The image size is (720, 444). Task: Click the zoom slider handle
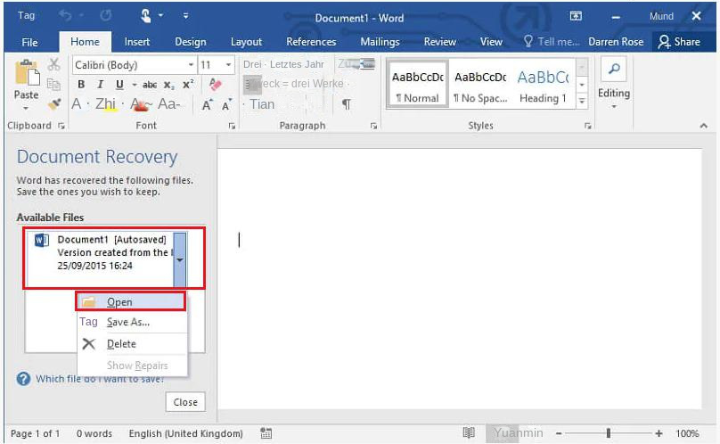click(x=609, y=433)
